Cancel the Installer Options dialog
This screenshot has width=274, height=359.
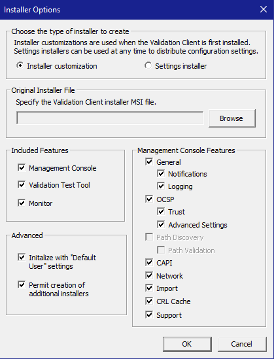click(242, 344)
